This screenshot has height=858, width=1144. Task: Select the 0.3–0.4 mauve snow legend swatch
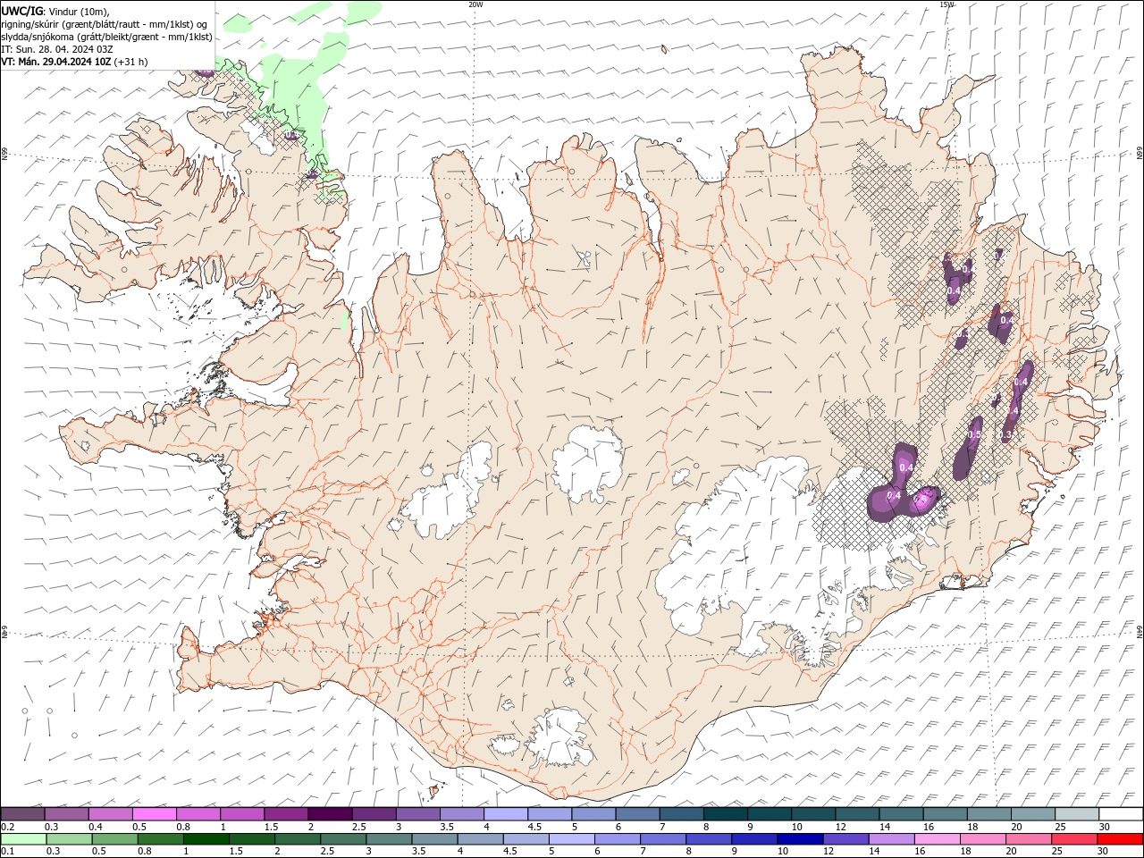click(x=66, y=814)
